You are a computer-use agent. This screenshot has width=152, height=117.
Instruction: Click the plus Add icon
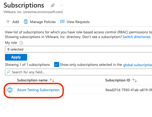(8, 22)
